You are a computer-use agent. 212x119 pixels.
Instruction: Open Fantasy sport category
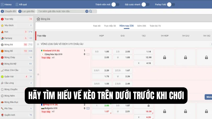(x=17, y=38)
